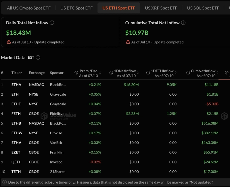Go to US SOL Spot ETF tab

[203, 8]
